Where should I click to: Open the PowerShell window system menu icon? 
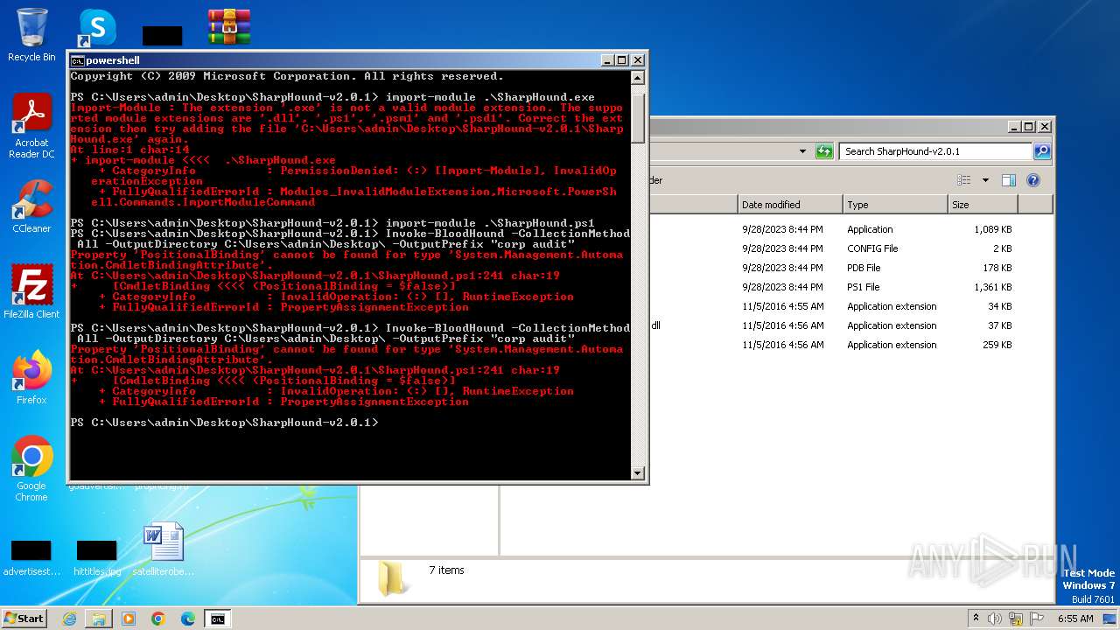point(78,60)
